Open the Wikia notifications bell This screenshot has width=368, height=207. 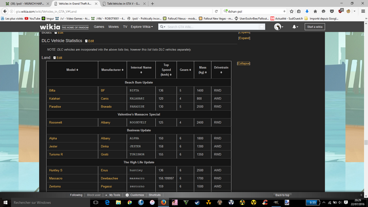(295, 27)
